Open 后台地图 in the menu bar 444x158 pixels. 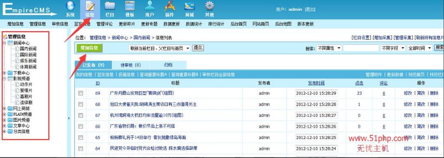click(x=283, y=24)
